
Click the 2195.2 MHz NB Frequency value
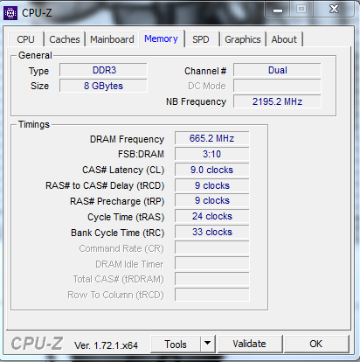coord(277,101)
